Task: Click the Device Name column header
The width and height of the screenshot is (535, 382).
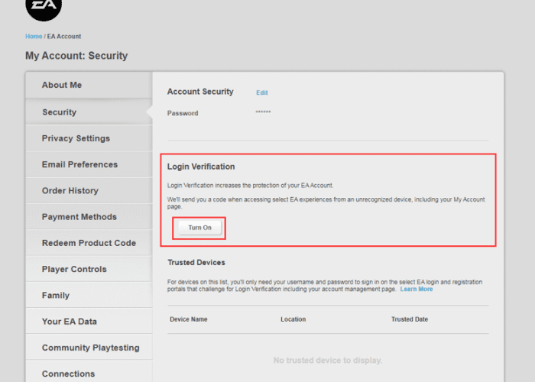Action: tap(189, 319)
